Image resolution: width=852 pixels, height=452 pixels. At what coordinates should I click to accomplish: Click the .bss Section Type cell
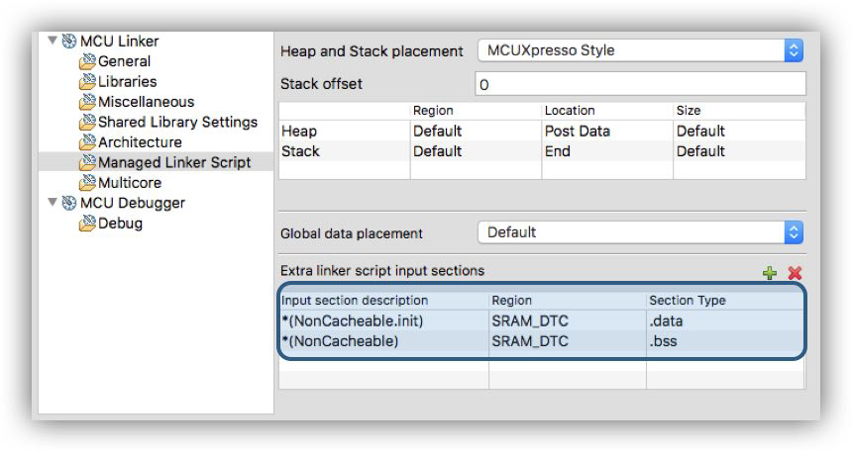[x=664, y=342]
